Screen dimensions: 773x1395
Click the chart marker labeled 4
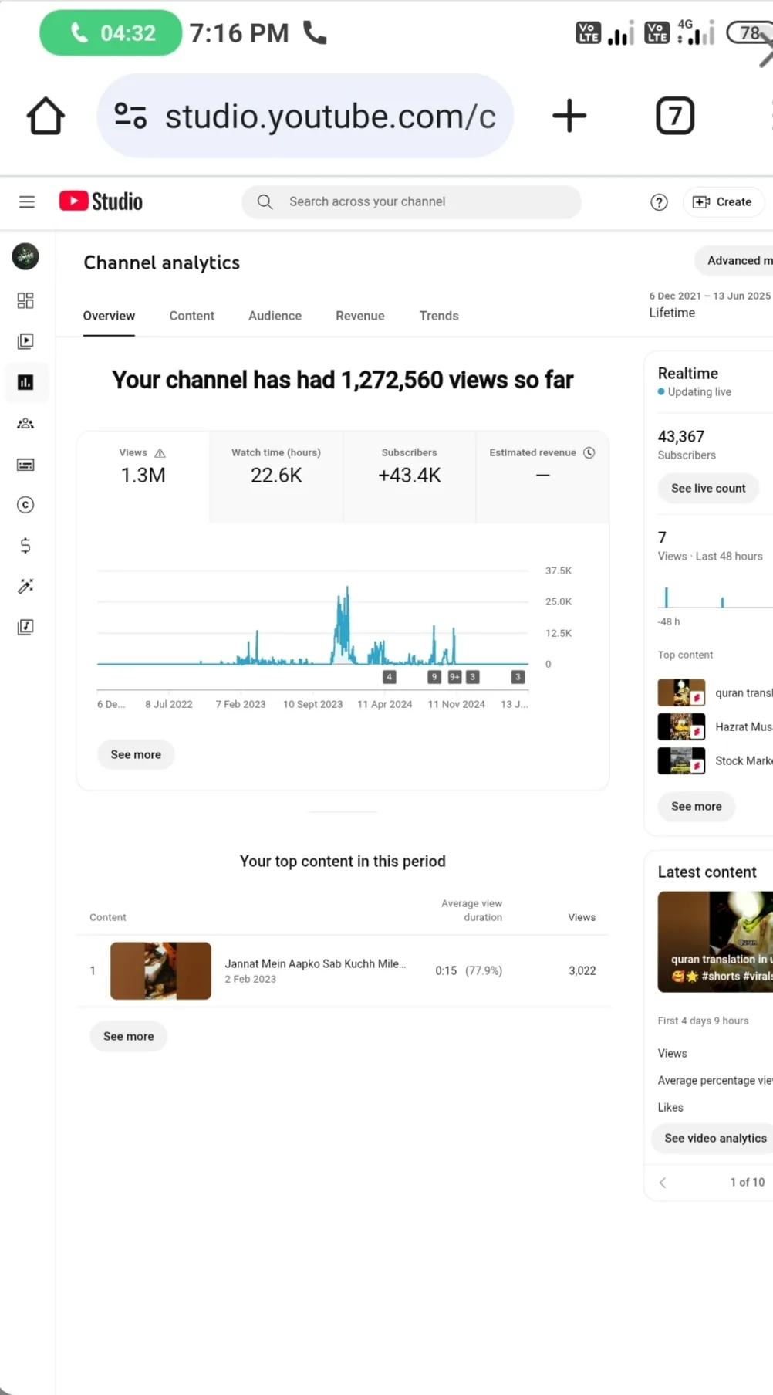pos(390,677)
